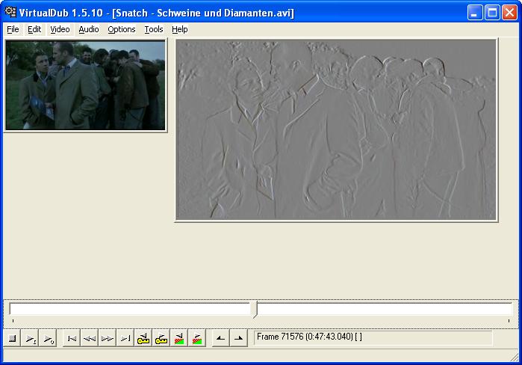Play the input video preview
Screen dimensions: 522x365
pyautogui.click(x=31, y=338)
